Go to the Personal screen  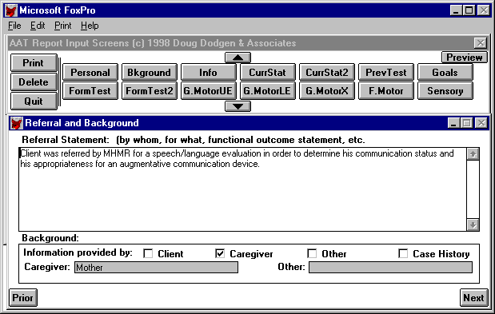tap(90, 72)
